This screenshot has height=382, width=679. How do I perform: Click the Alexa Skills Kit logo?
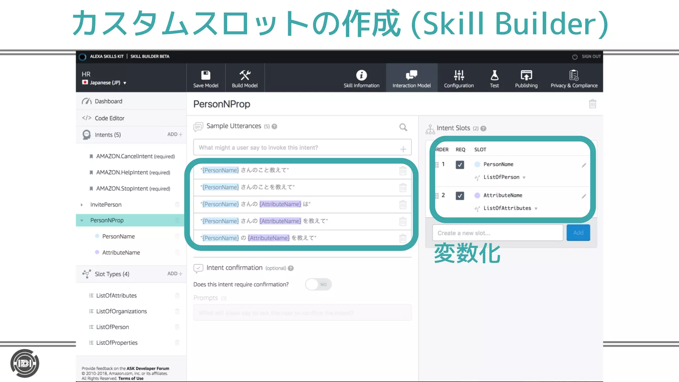tap(83, 57)
